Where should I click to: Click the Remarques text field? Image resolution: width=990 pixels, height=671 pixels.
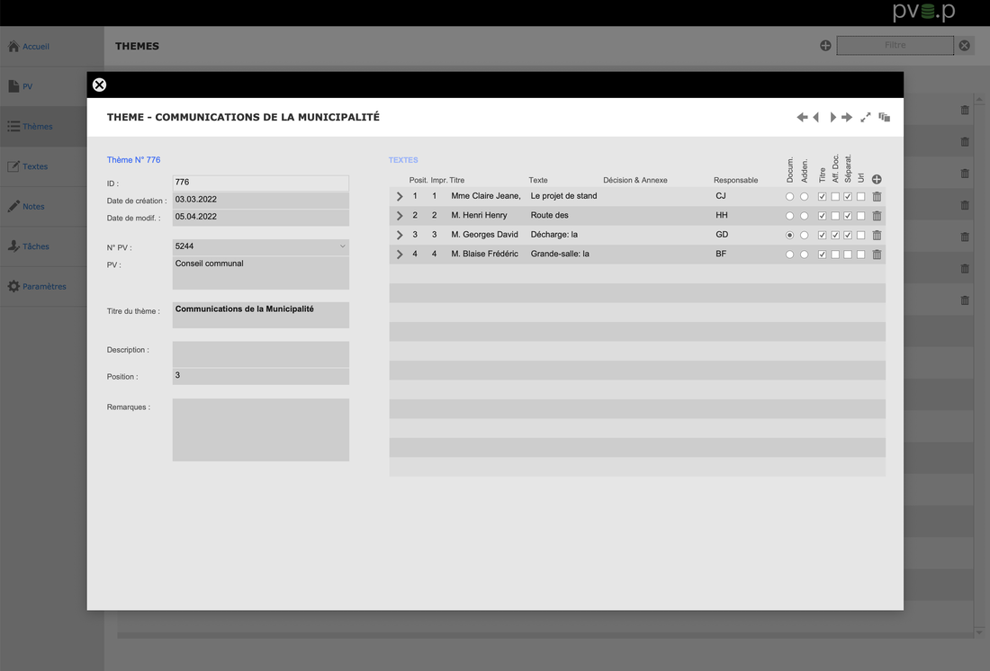pos(260,430)
